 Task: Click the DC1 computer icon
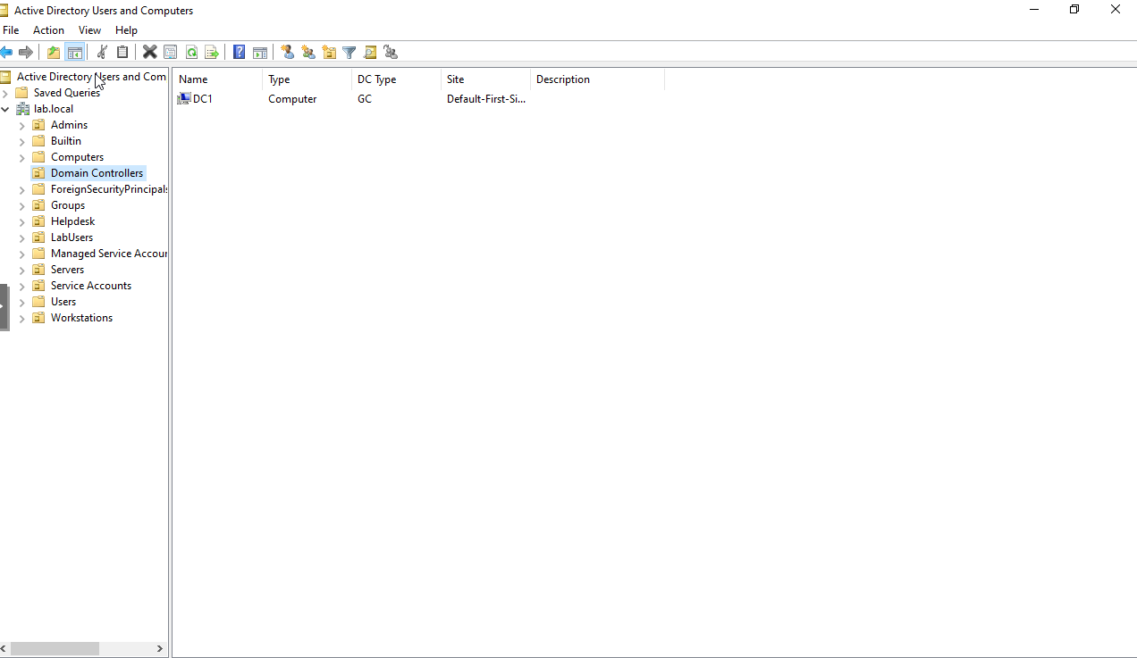tap(184, 99)
